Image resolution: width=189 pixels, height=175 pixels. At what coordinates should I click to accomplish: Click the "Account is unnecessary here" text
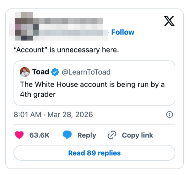(66, 50)
